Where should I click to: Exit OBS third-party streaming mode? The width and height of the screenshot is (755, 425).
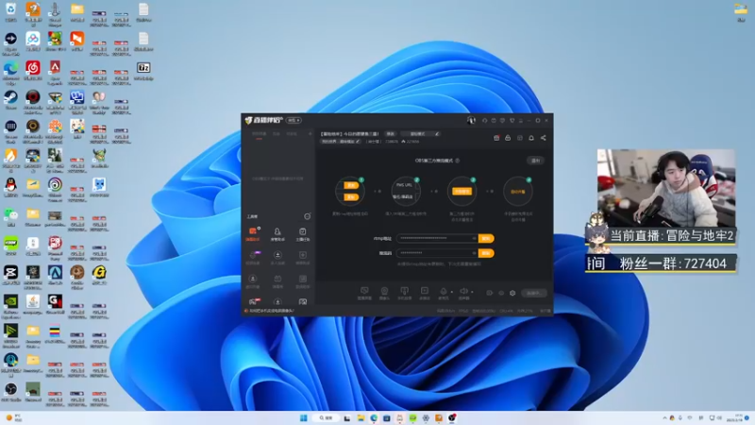point(535,161)
